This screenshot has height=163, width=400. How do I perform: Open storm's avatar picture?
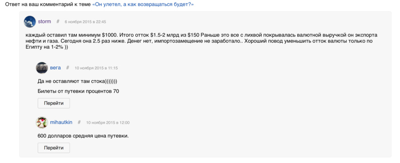[30, 22]
